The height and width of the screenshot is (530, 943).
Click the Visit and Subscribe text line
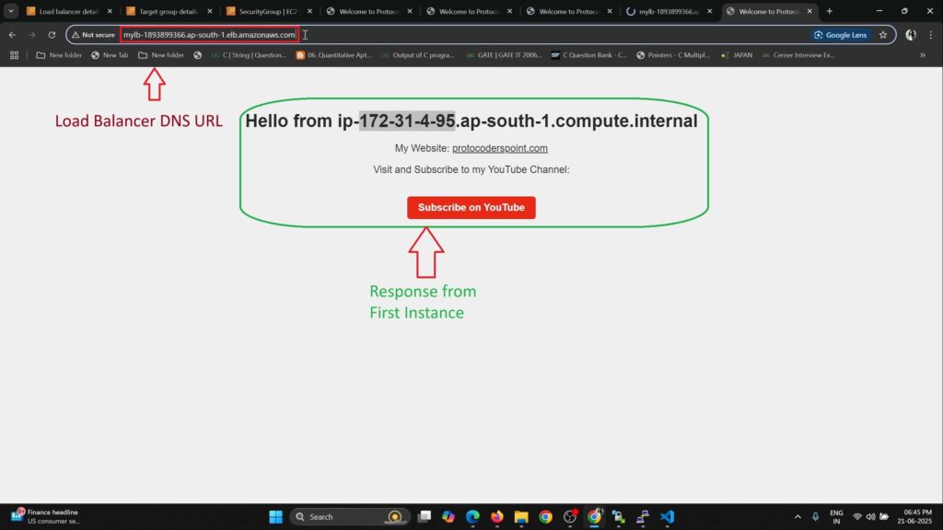[x=471, y=169]
